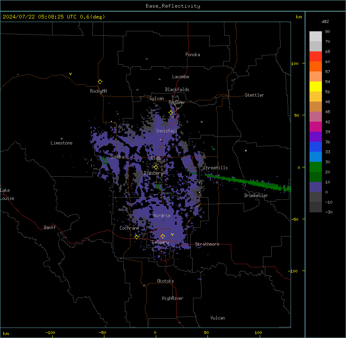Click the -50 tick on the vertical axis

click(x=295, y=219)
